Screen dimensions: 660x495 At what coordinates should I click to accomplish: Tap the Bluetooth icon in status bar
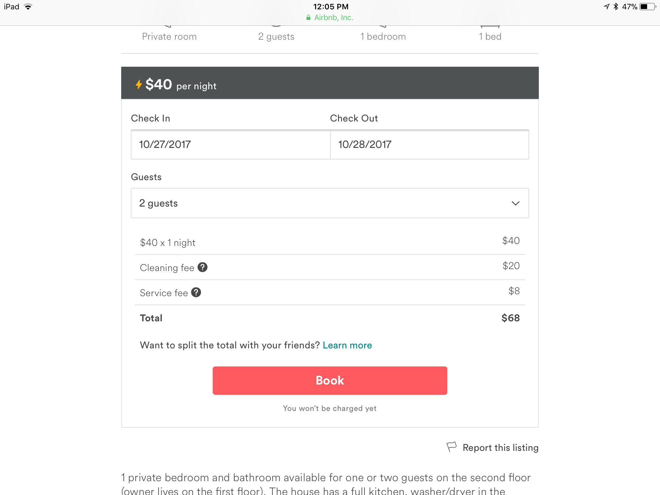point(616,7)
